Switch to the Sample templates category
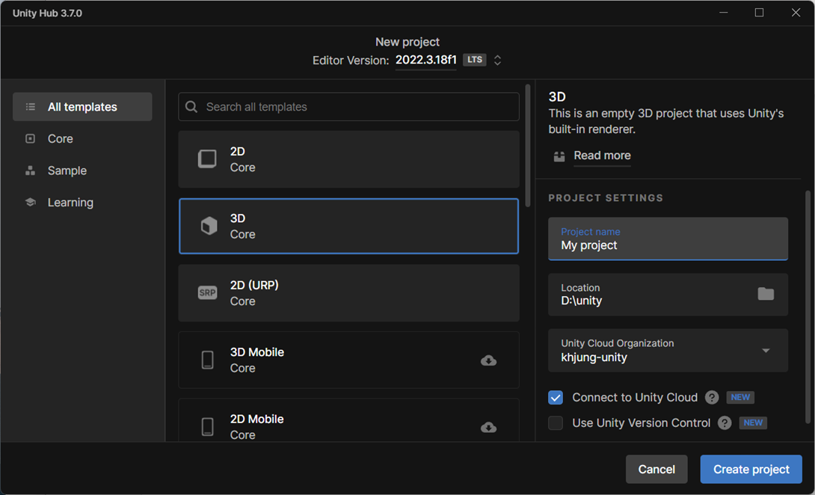The image size is (815, 495). click(67, 170)
